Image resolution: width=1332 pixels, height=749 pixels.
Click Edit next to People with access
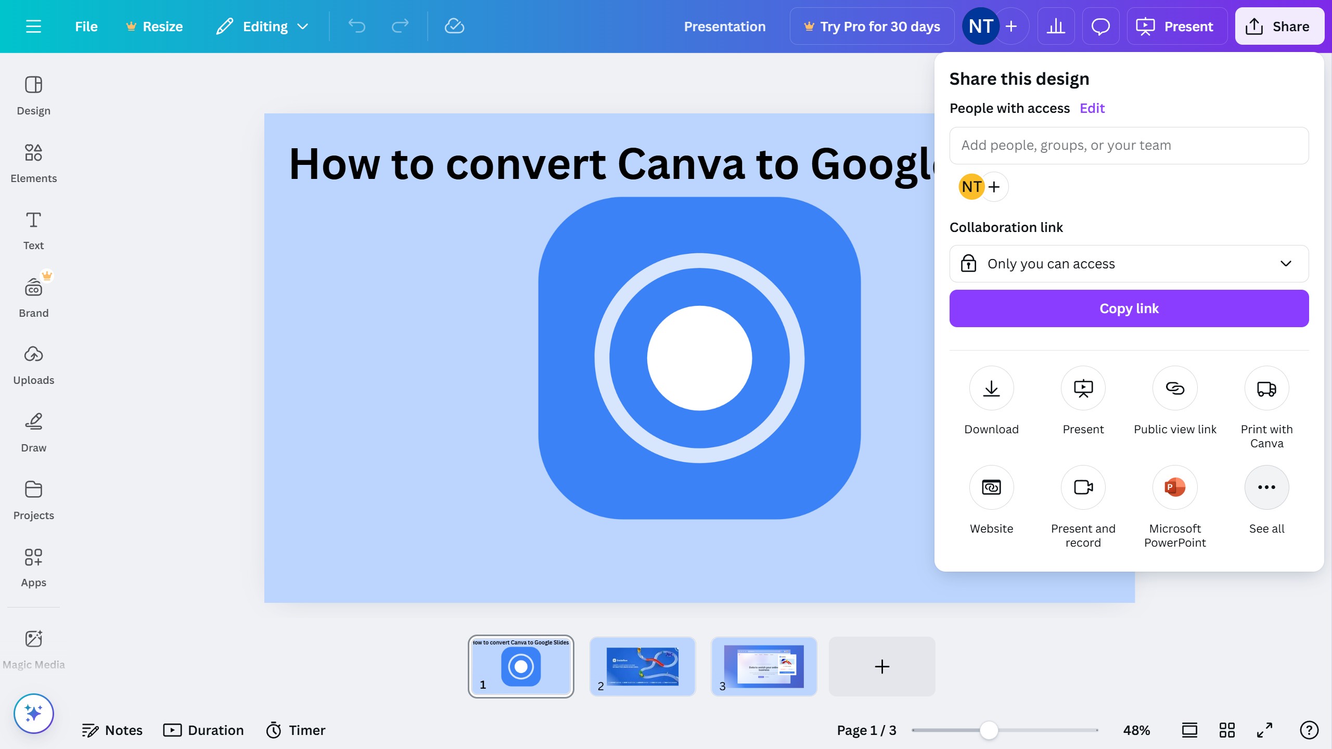pos(1092,108)
